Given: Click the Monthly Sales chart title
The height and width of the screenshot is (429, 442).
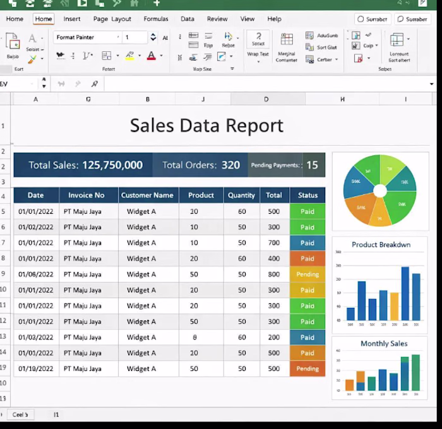Looking at the screenshot, I should tap(384, 343).
